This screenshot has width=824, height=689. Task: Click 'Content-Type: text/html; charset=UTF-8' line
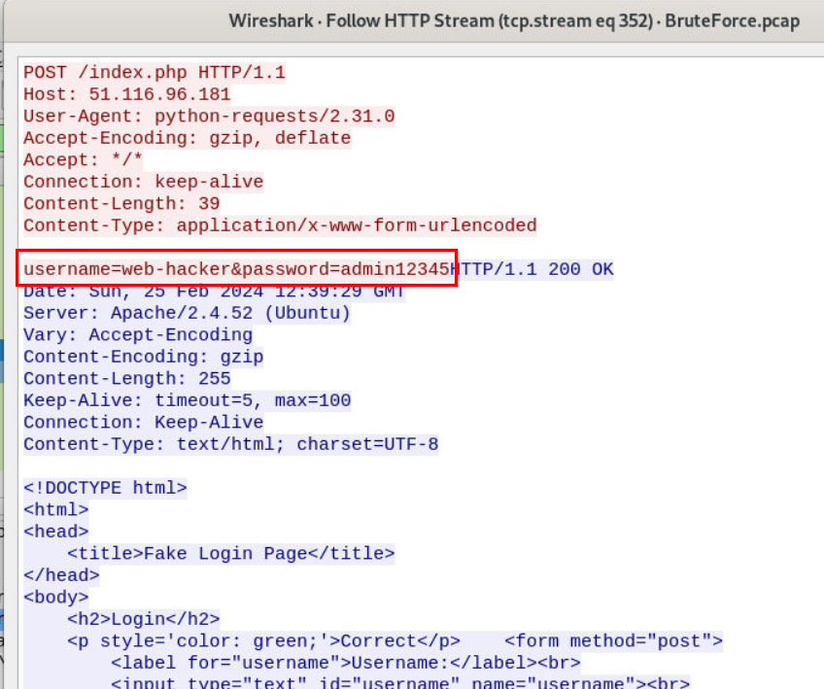(230, 445)
